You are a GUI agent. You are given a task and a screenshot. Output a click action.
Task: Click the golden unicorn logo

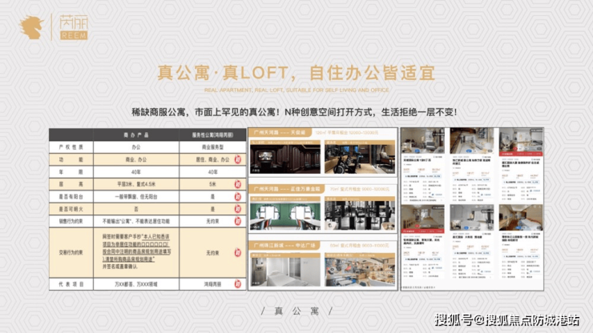pyautogui.click(x=31, y=27)
